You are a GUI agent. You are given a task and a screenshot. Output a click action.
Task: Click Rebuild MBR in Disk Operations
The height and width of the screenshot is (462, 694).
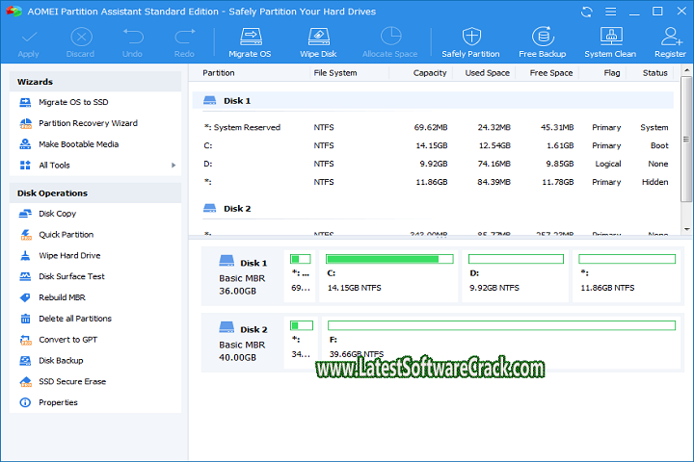[62, 297]
